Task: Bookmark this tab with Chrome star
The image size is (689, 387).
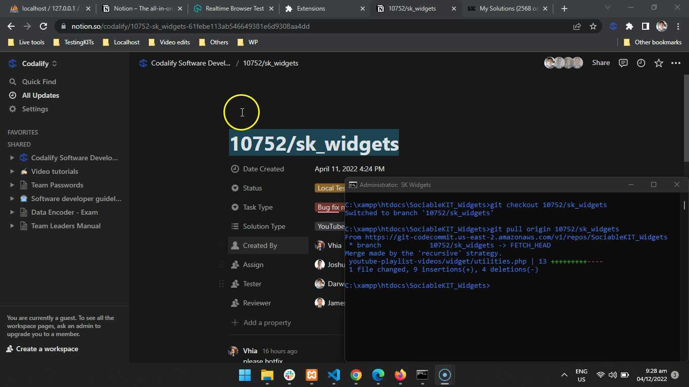Action: [x=593, y=26]
